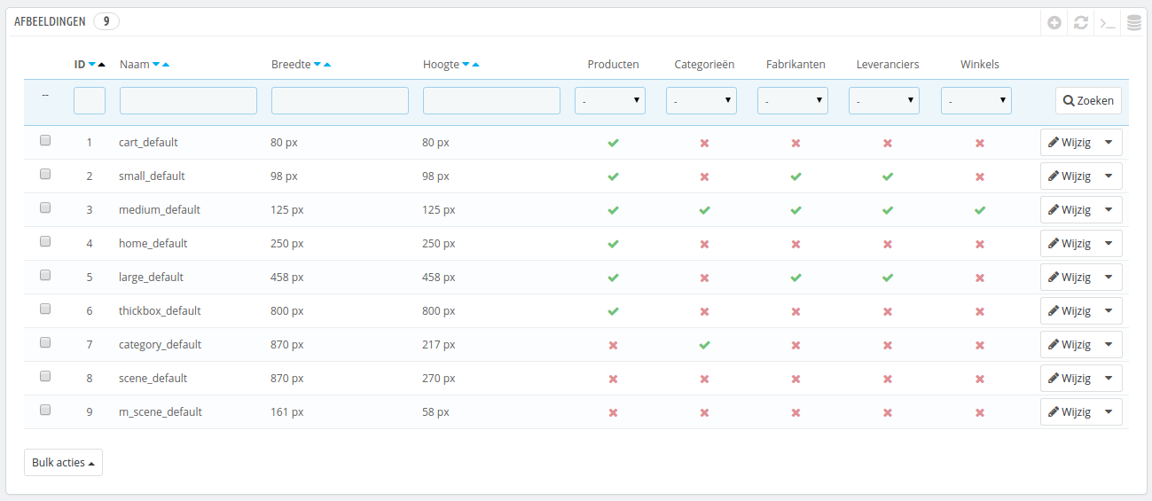
Task: Select the cart_default row checkbox
Action: pos(45,140)
